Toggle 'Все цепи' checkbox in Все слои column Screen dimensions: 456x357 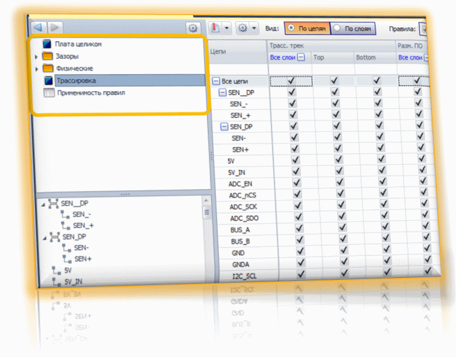point(291,81)
